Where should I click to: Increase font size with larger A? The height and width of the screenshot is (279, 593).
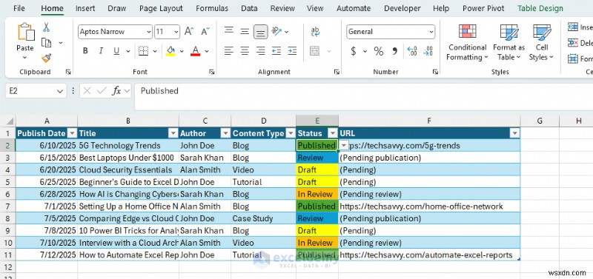pos(189,32)
